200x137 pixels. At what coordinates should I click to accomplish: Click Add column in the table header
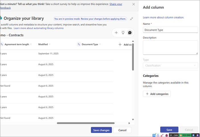[125, 45]
